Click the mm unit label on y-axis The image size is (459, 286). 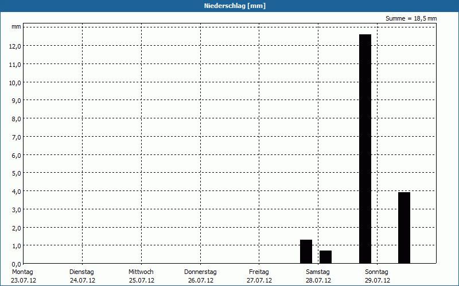[x=16, y=26]
